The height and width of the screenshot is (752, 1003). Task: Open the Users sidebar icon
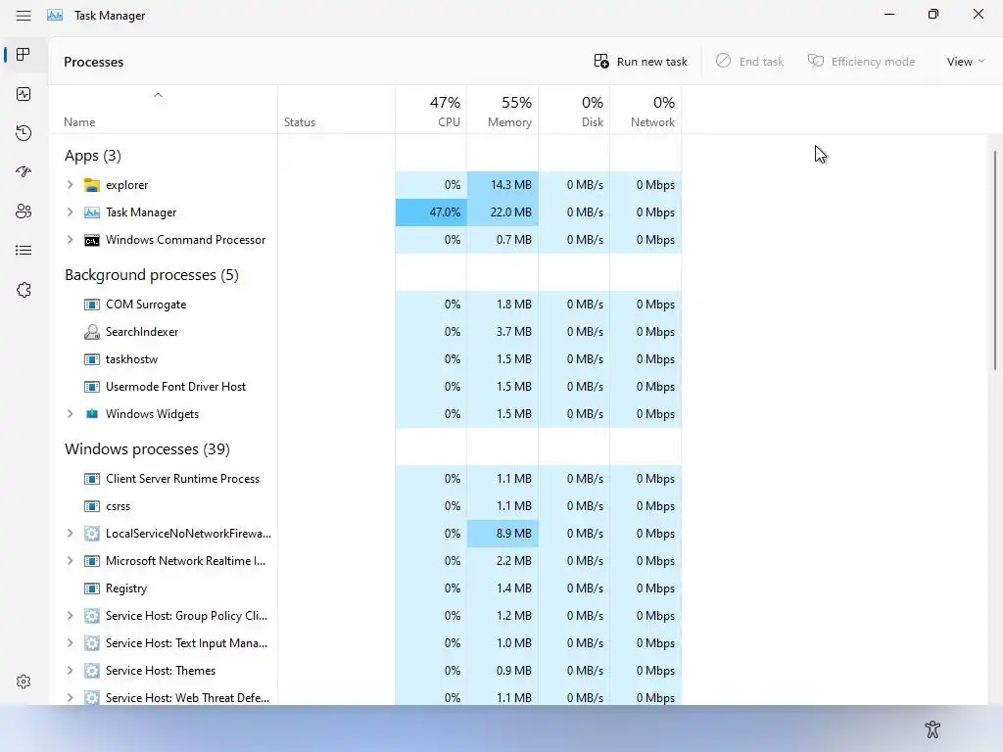tap(24, 211)
